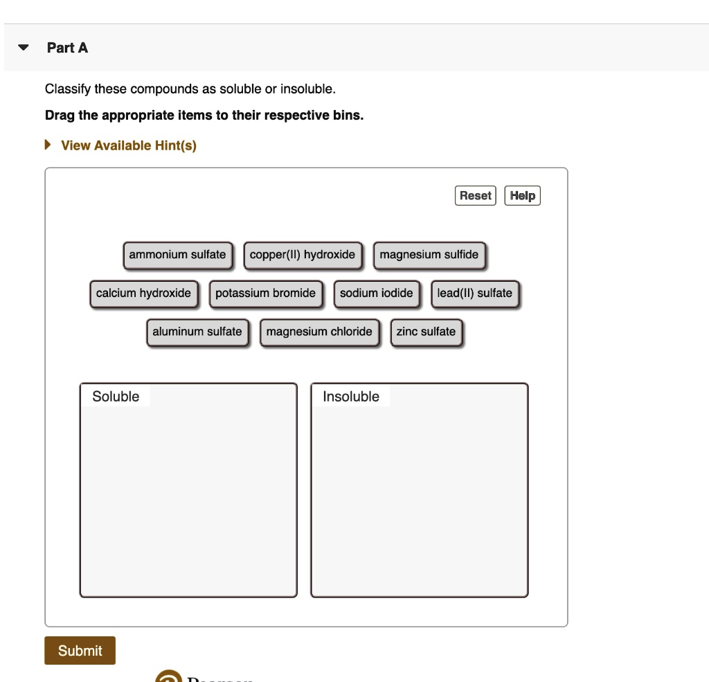Click the Pearson logo icon
The height and width of the screenshot is (682, 709).
[x=169, y=676]
